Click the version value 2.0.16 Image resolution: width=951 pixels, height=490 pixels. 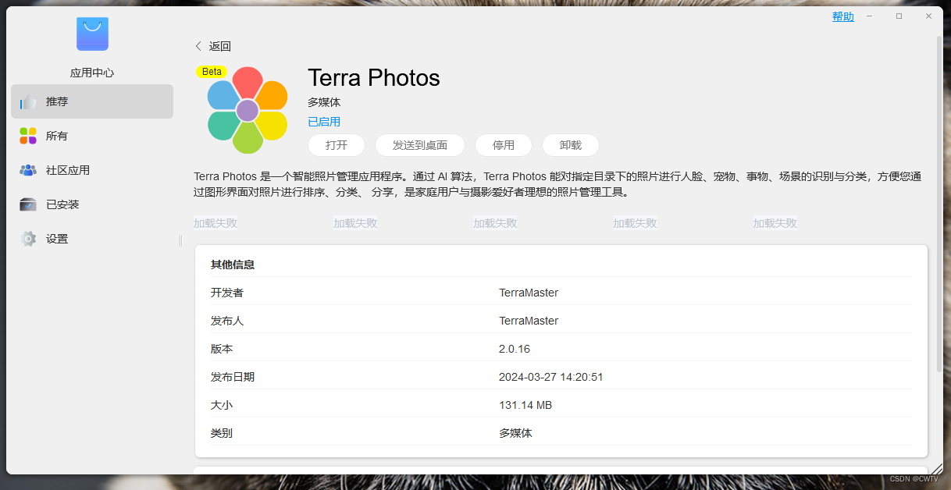(515, 349)
